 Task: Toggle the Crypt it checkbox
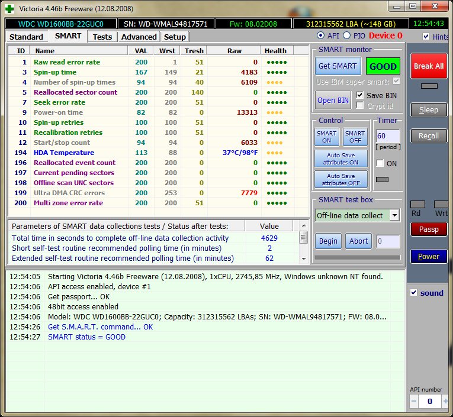click(x=359, y=105)
